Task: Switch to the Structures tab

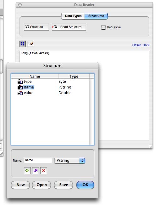Action: click(x=96, y=16)
